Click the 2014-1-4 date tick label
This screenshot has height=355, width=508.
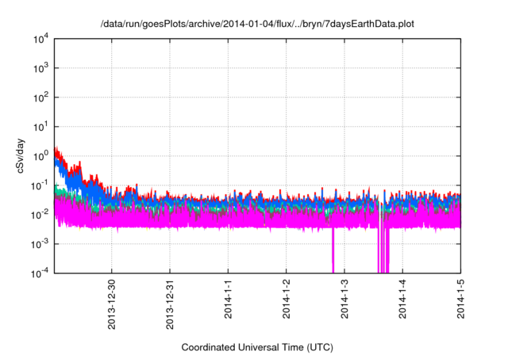pyautogui.click(x=402, y=299)
